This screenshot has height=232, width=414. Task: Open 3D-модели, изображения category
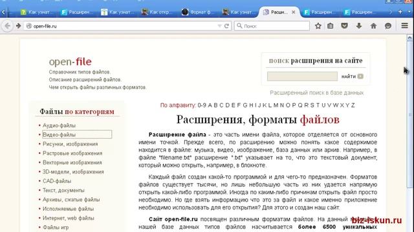73,171
